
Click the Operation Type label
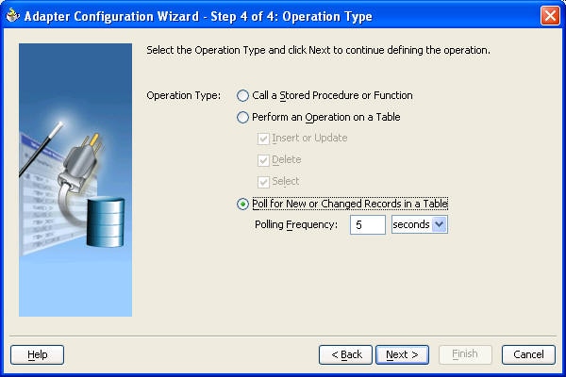[x=183, y=95]
